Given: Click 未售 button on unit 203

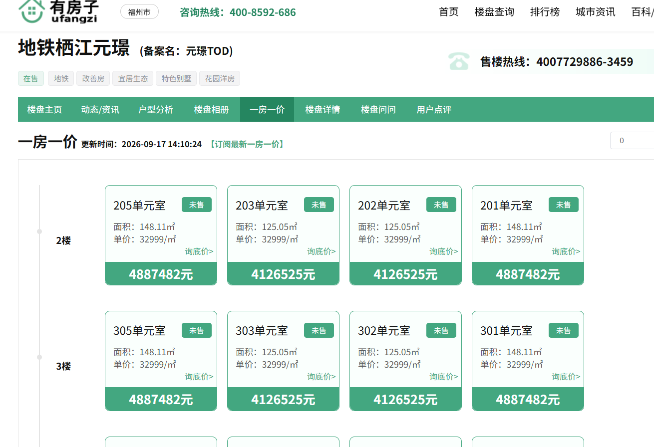Looking at the screenshot, I should pyautogui.click(x=319, y=205).
